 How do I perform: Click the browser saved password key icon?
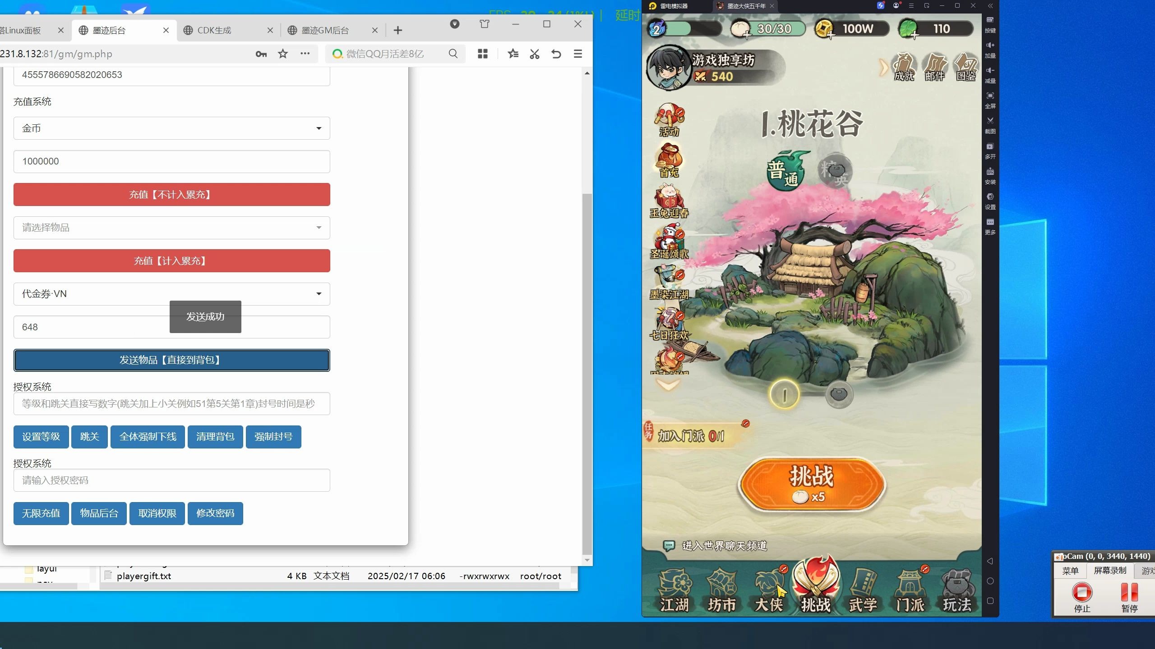pos(261,54)
